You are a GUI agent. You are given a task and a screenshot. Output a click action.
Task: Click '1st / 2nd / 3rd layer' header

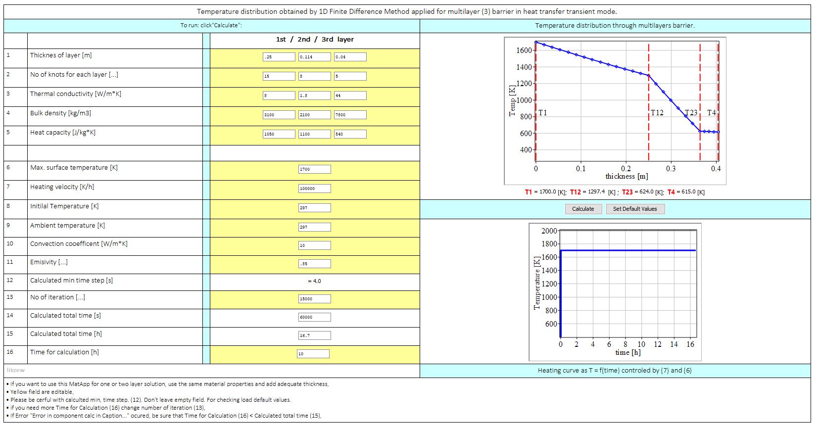315,40
